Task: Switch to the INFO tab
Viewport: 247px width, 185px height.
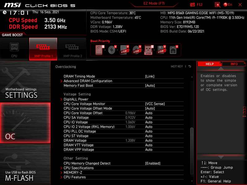Action: (x=234, y=64)
